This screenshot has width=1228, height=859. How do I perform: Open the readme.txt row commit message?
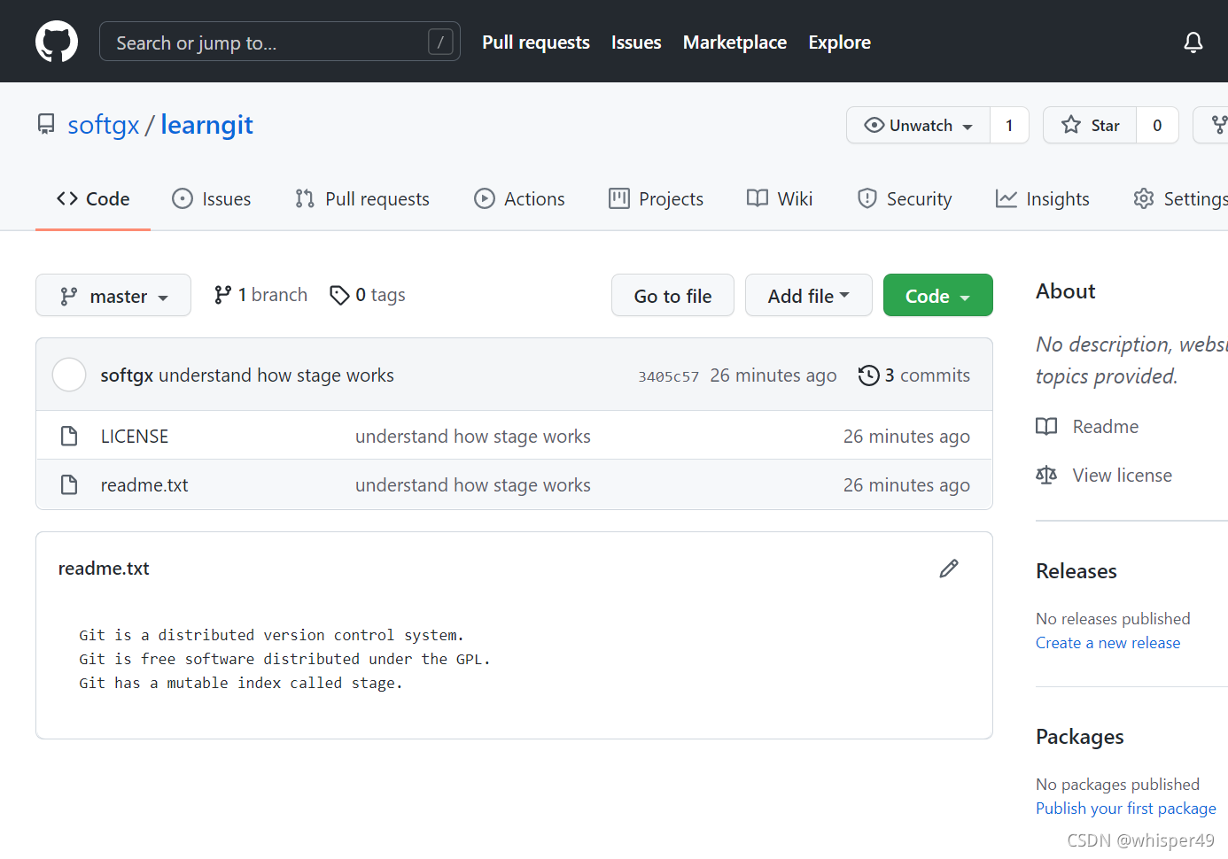(473, 485)
